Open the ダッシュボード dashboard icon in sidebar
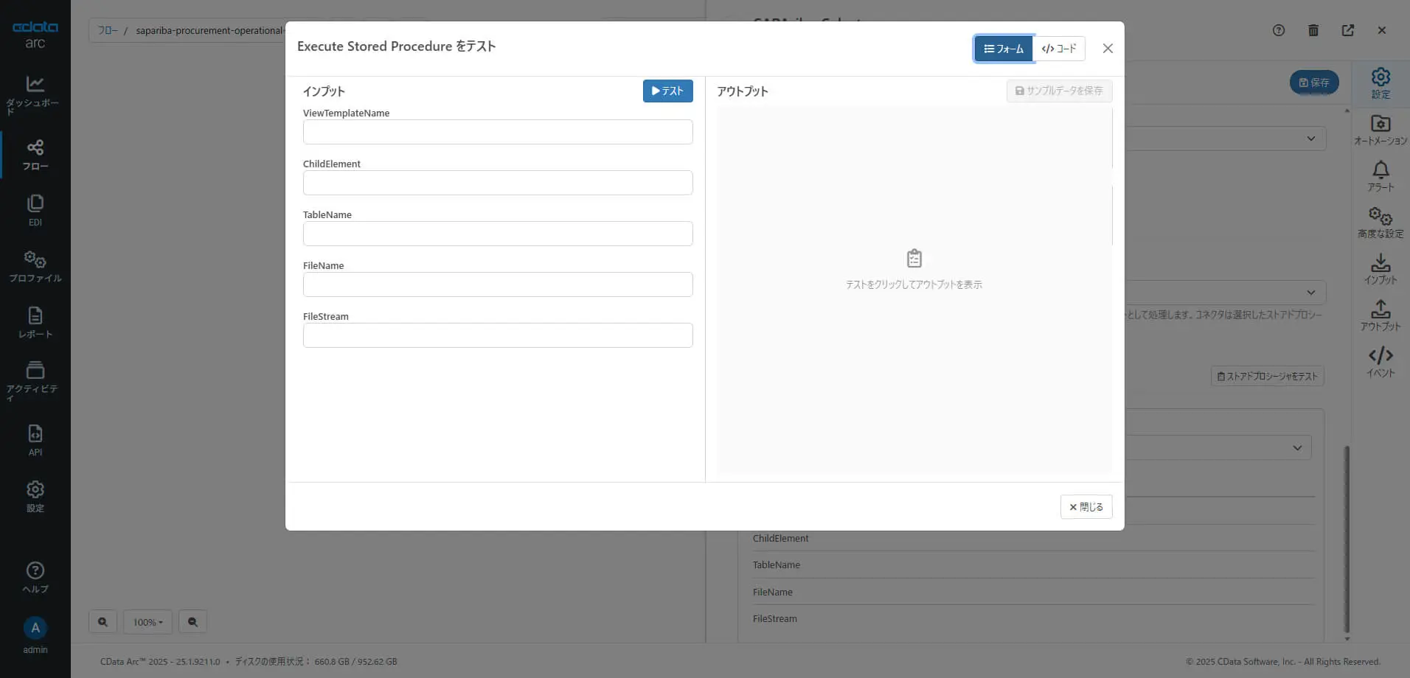 [35, 83]
